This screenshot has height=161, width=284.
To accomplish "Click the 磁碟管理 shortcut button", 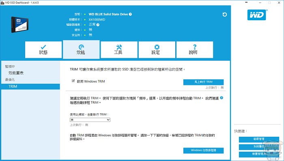I will coord(259,139).
